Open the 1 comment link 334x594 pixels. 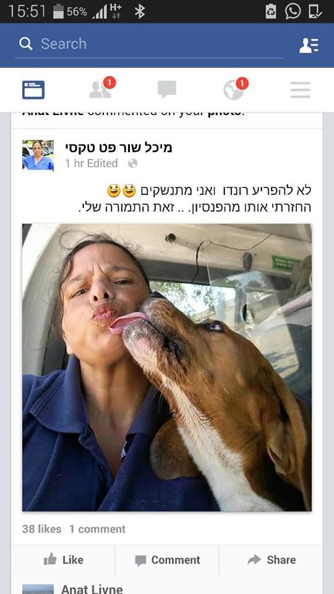97,529
